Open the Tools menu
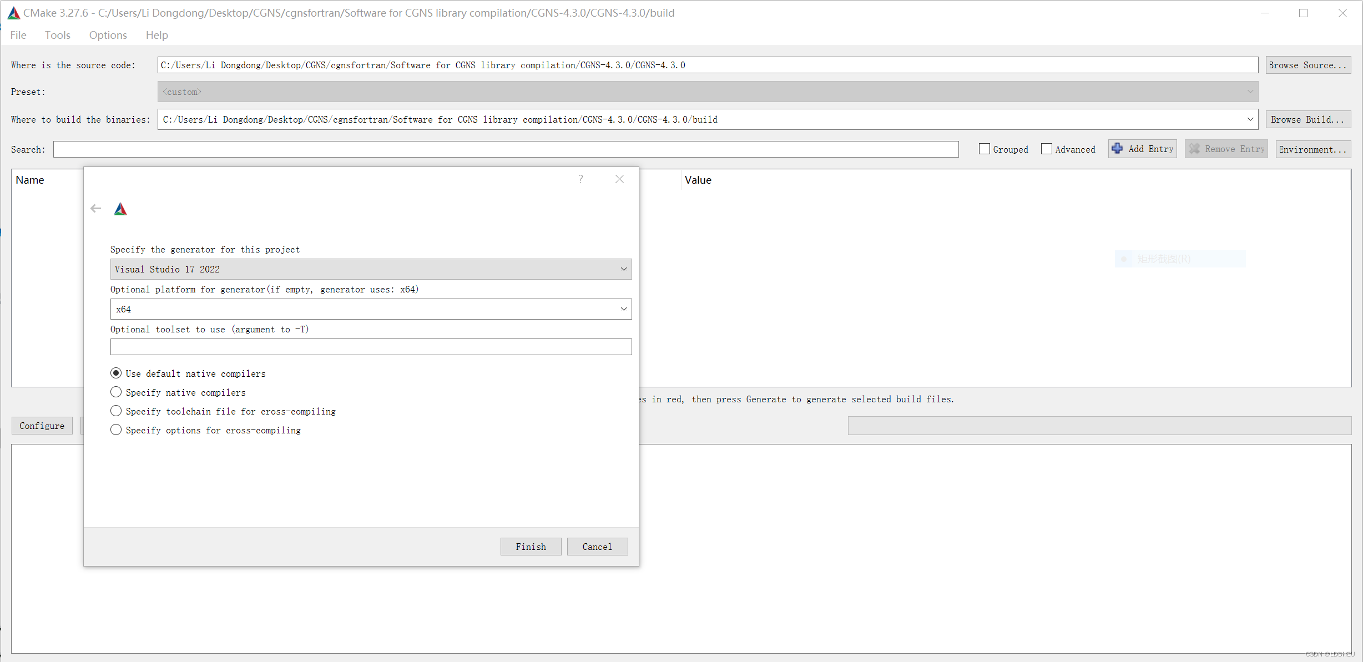The height and width of the screenshot is (662, 1363). (57, 35)
